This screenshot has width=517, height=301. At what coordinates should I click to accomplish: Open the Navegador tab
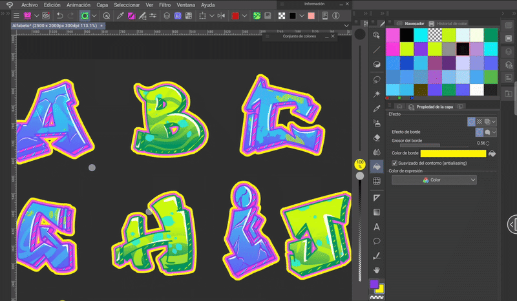414,23
